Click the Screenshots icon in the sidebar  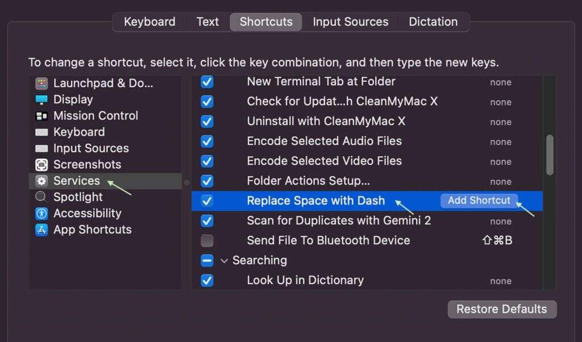click(41, 165)
